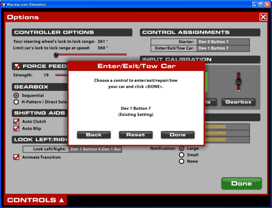The image size is (272, 208).
Task: Select H-Pattern / Direct Select gearbox
Action: (x=16, y=102)
